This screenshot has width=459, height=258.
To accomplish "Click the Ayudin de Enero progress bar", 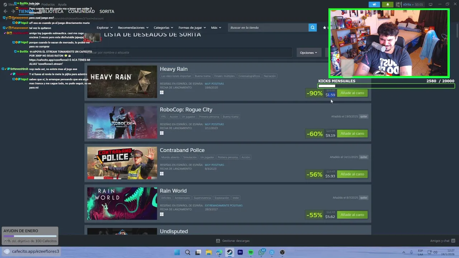I will pos(30,236).
